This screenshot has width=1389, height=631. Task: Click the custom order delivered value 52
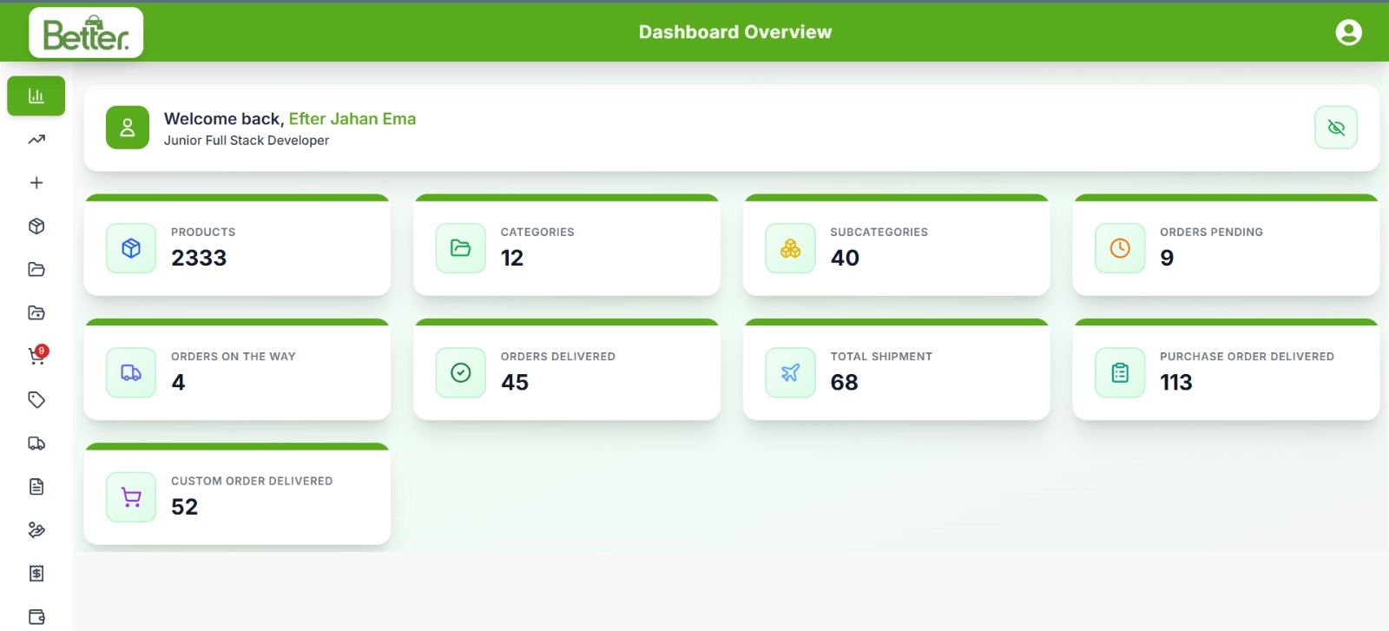(185, 507)
